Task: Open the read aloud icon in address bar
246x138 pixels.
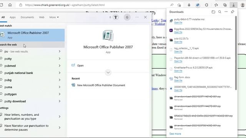Action: click(x=172, y=5)
